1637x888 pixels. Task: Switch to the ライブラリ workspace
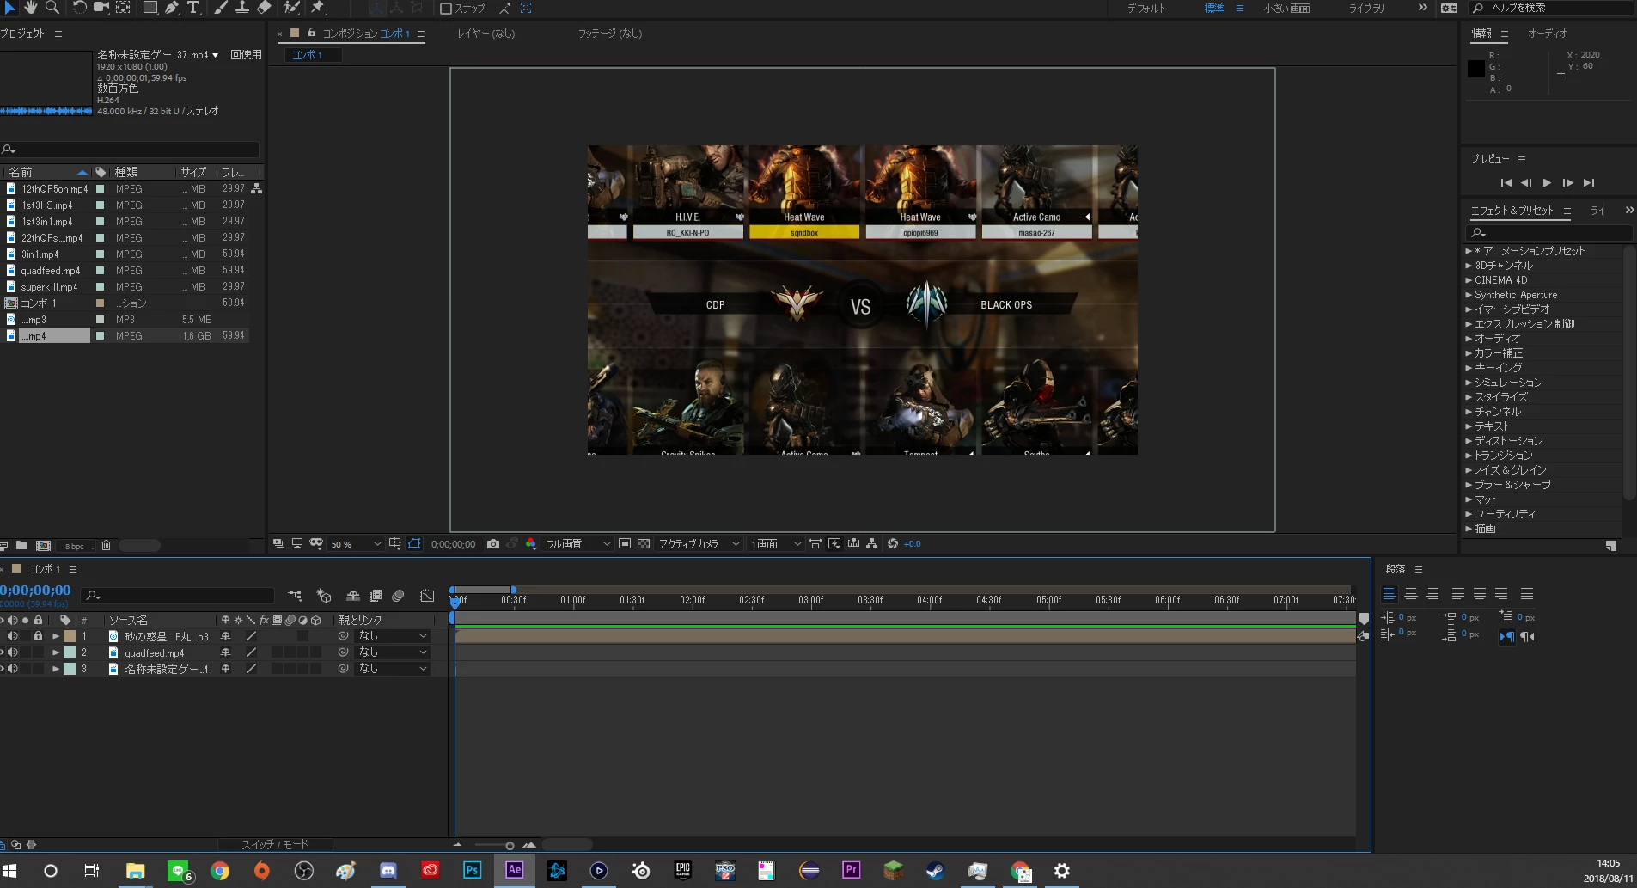click(1366, 8)
